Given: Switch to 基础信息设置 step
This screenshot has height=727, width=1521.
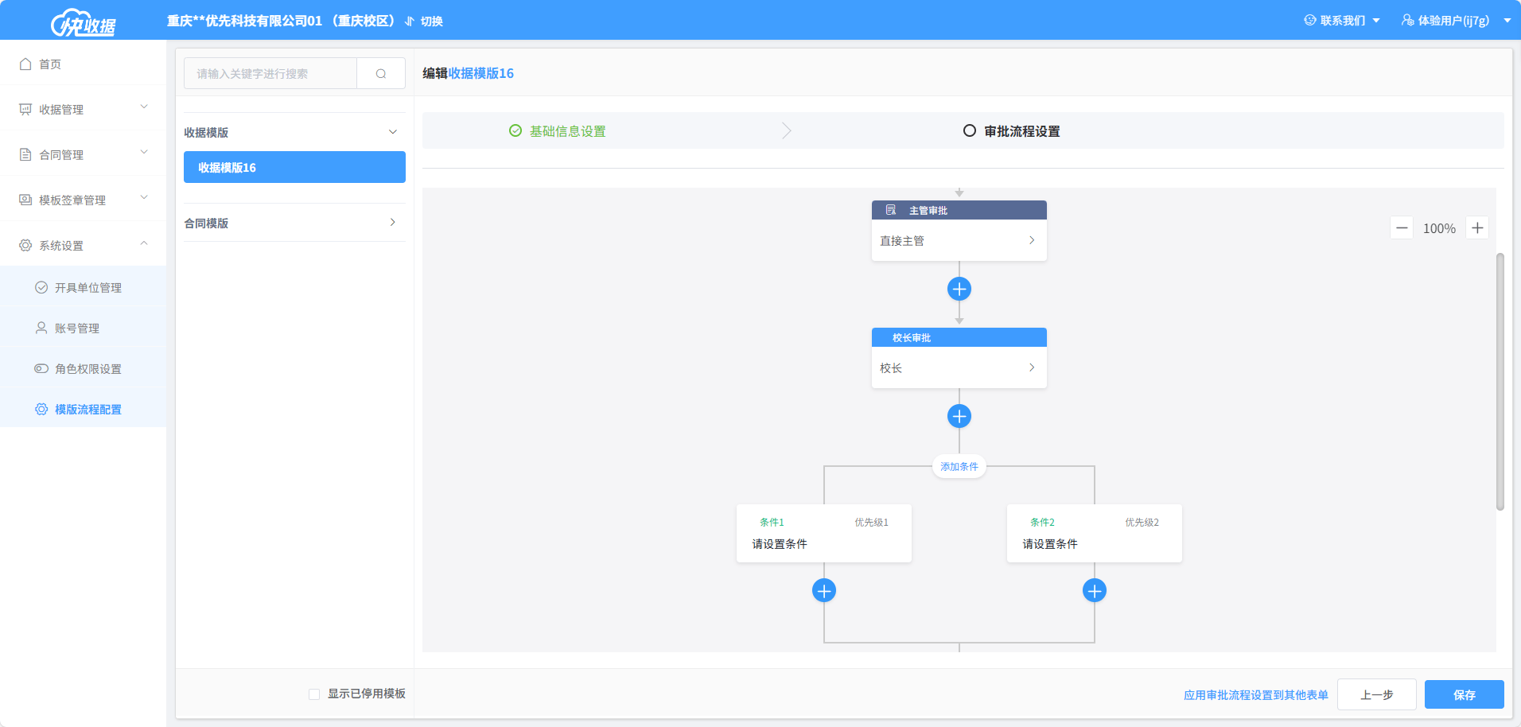Looking at the screenshot, I should [566, 131].
